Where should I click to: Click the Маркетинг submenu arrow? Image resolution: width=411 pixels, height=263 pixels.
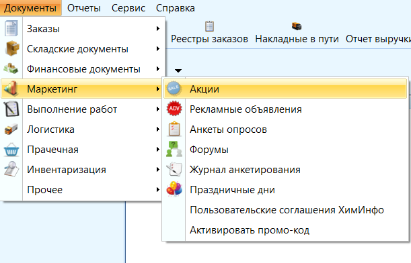tap(158, 89)
